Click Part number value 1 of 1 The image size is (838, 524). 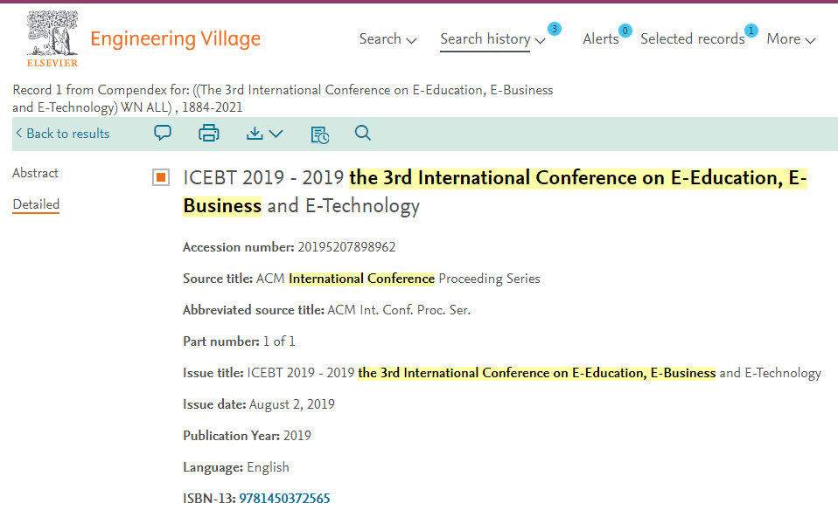coord(279,341)
